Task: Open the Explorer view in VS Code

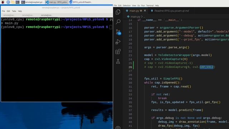Action: 118,12
